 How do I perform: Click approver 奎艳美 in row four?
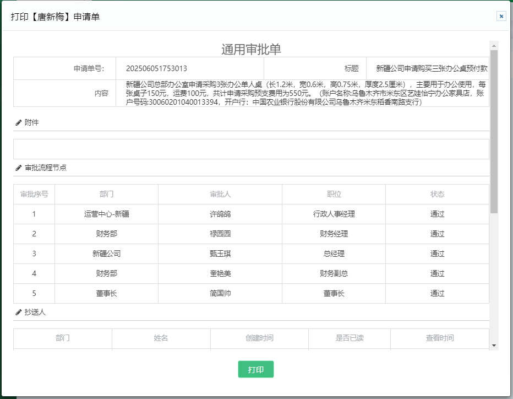(x=220, y=273)
